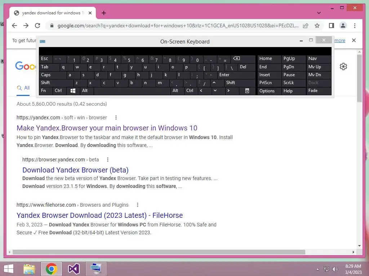The height and width of the screenshot is (276, 369).
Task: Click the context menu key on keyboard
Action: (x=247, y=91)
